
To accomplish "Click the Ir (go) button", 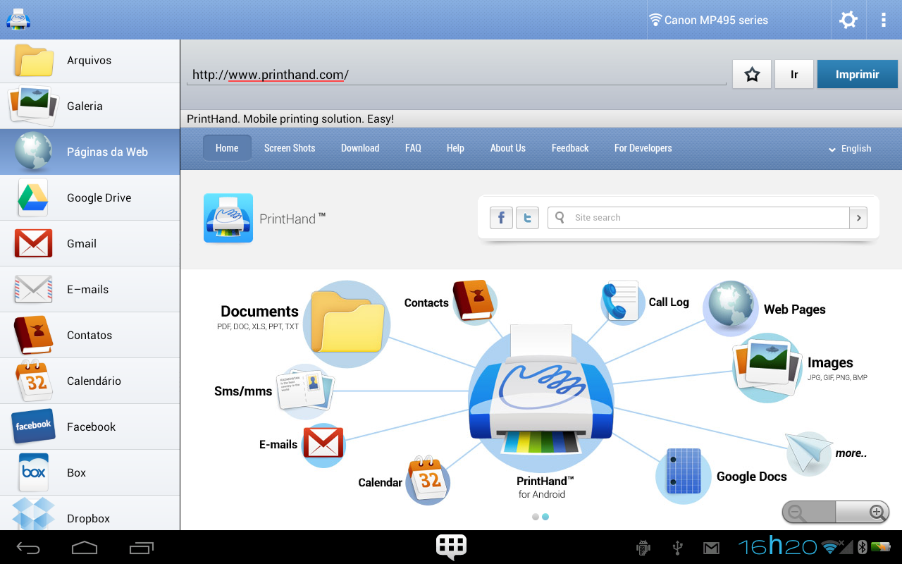I will (794, 74).
